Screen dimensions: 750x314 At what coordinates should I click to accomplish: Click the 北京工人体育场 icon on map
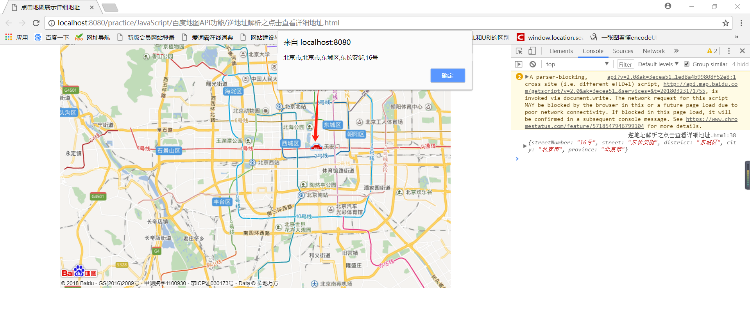tap(360, 122)
